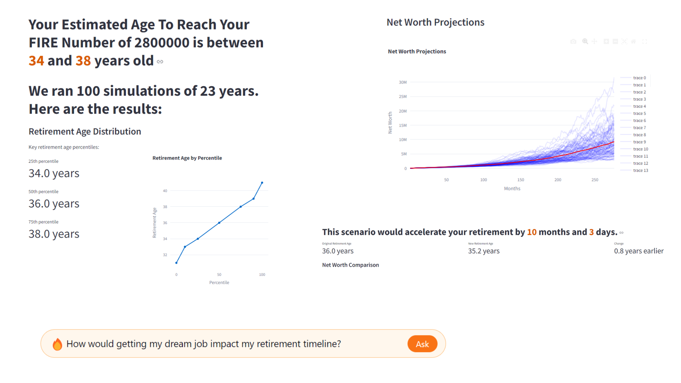Image resolution: width=681 pixels, height=383 pixels.
Task: Activate the pan tool in chart toolbar
Action: (594, 41)
